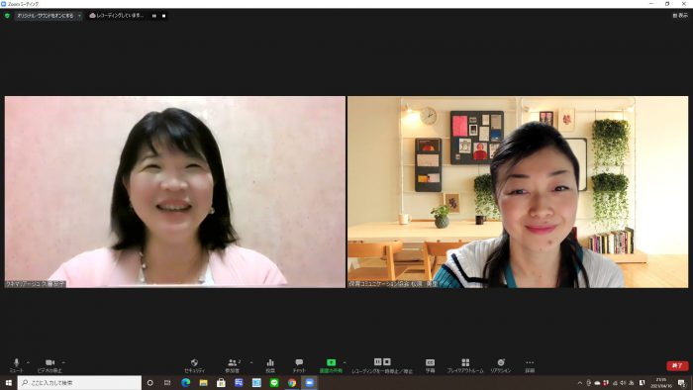Click the Windows taskbar search box
Image resolution: width=693 pixels, height=390 pixels.
(79, 382)
